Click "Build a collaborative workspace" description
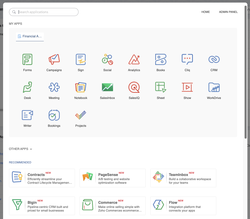This screenshot has height=219, width=250. pyautogui.click(x=190, y=179)
